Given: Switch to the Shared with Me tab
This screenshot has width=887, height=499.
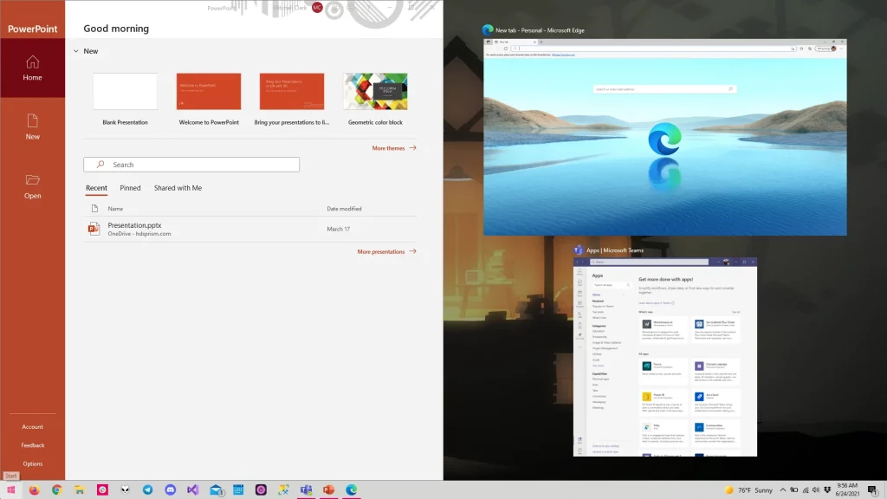Looking at the screenshot, I should tap(178, 188).
